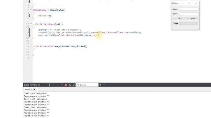211x118 pixels.
Task: Click the clear output broom icon
Action: pos(50,85)
